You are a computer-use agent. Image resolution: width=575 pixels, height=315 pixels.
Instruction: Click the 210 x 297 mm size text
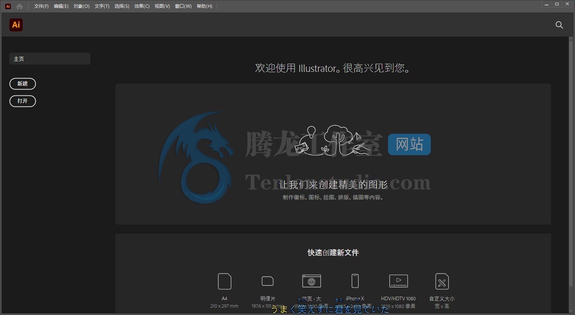(x=224, y=306)
